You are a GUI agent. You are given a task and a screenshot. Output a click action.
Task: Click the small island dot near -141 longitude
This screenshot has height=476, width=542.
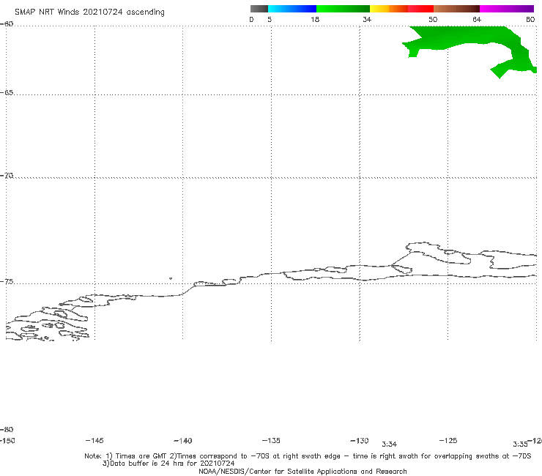(171, 278)
